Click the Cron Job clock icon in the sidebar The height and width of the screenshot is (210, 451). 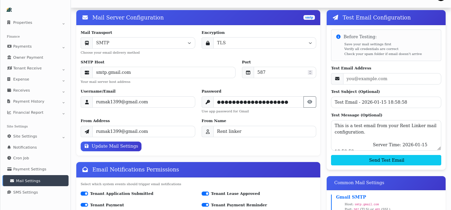(x=20, y=158)
